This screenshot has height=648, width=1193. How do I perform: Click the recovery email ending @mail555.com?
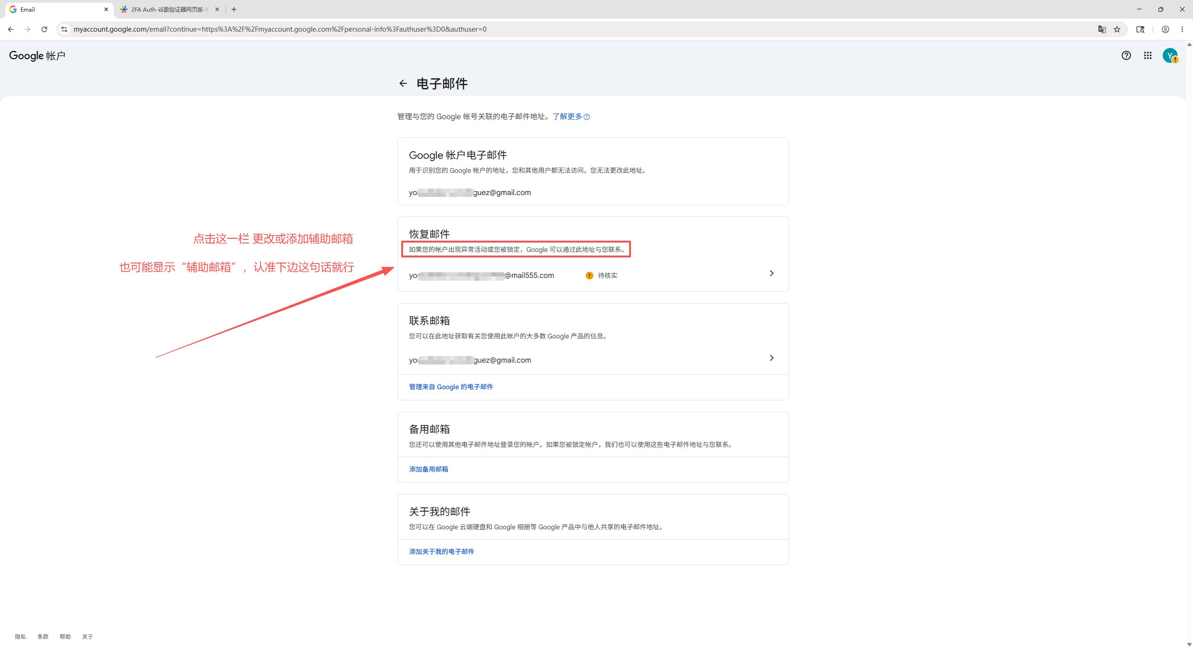481,275
